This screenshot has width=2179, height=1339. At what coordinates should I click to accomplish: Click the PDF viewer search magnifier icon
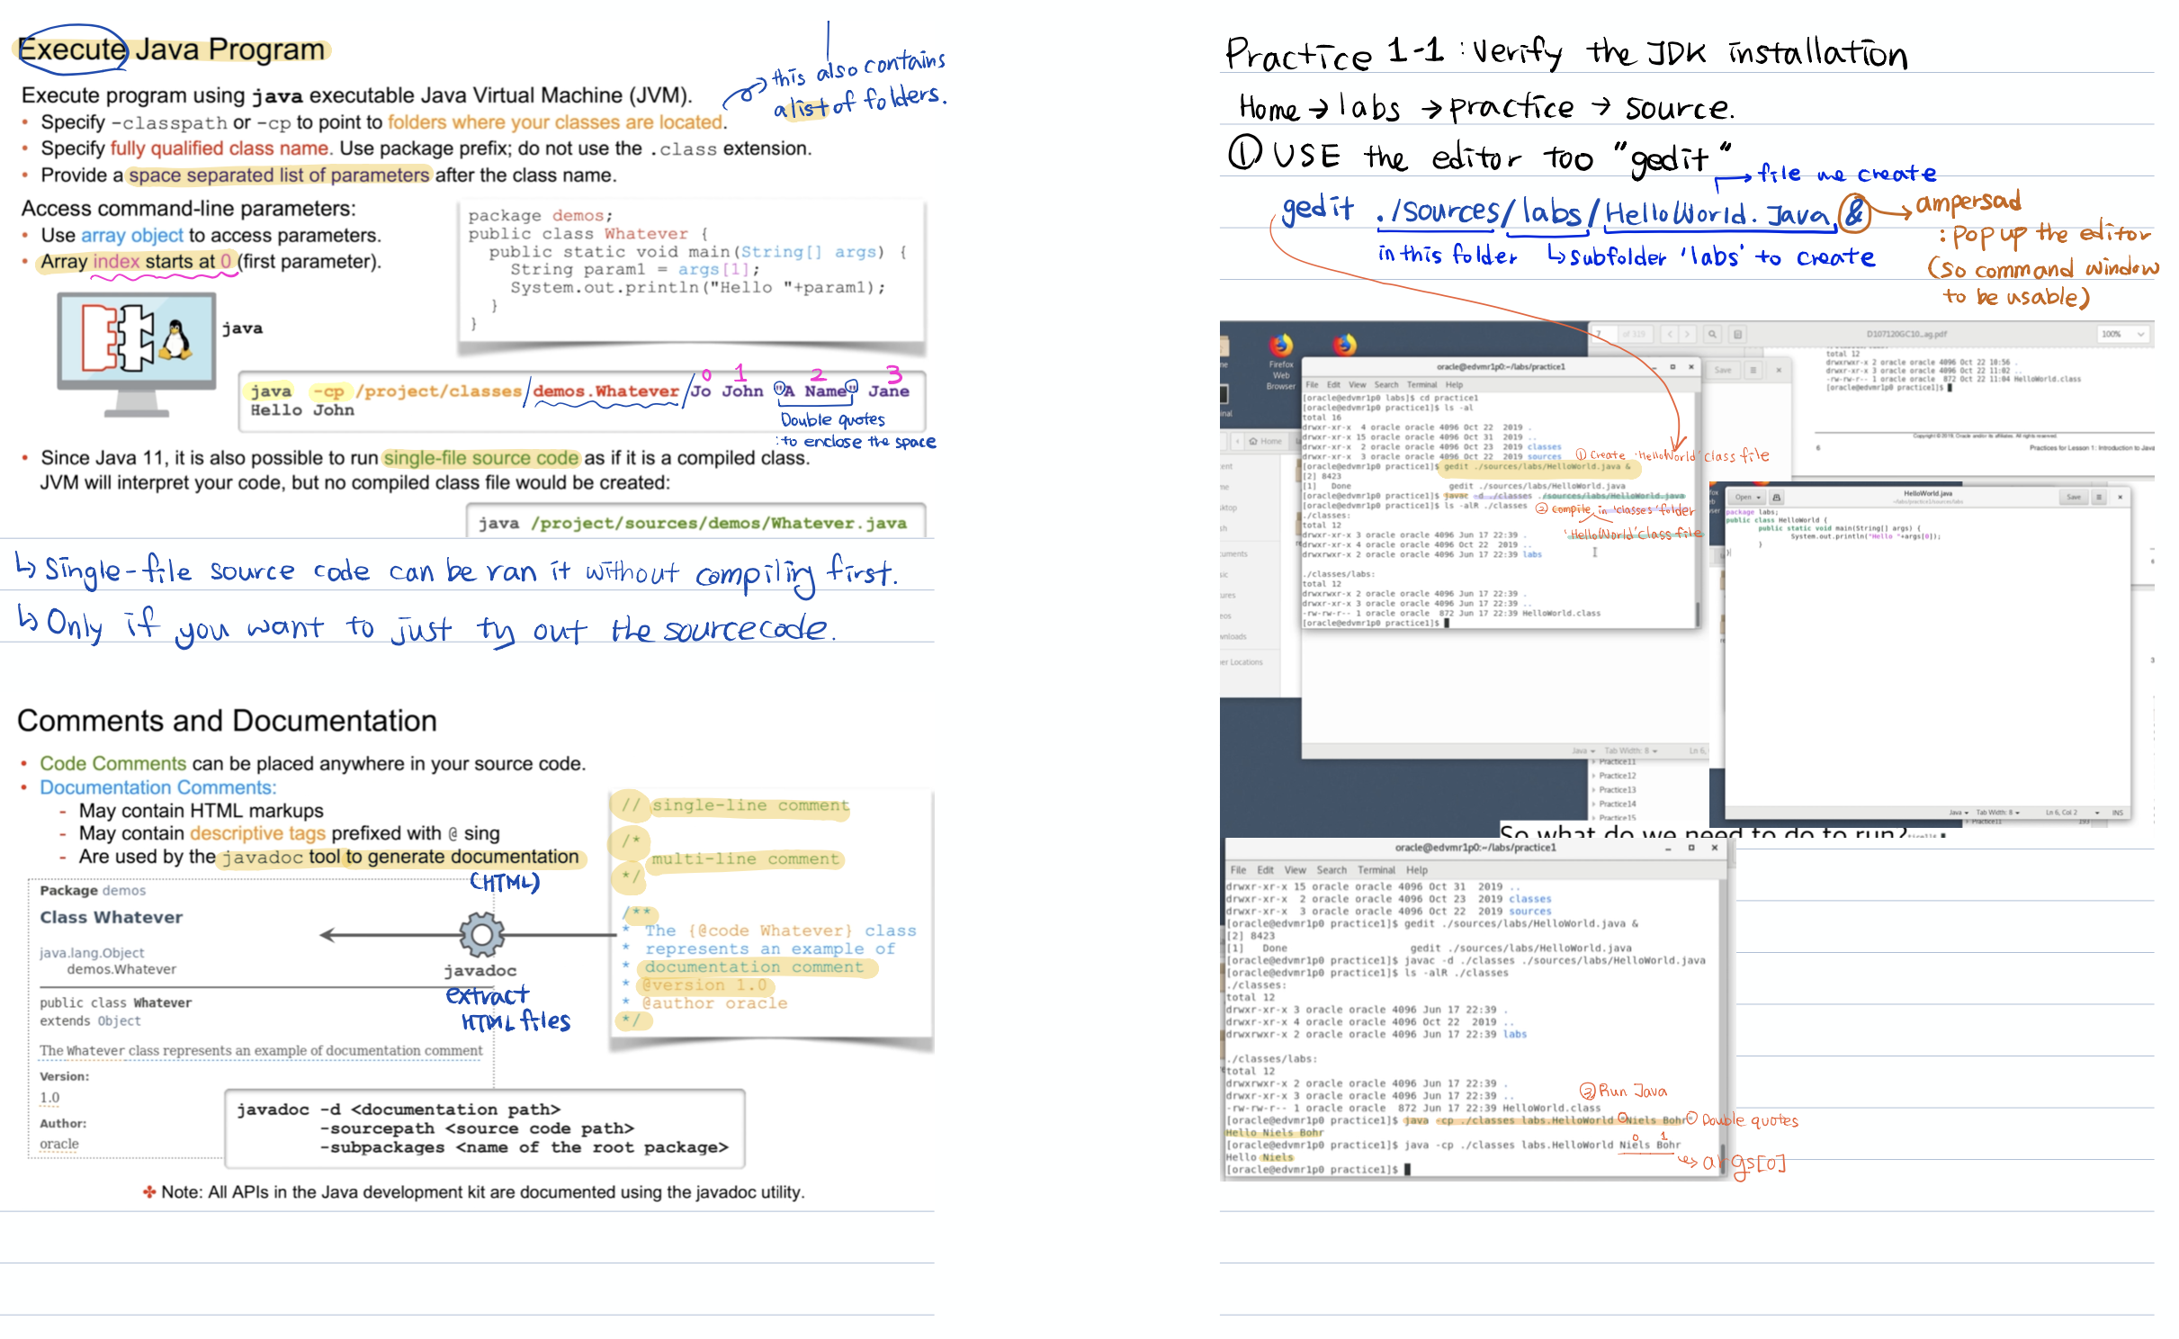pos(1712,334)
